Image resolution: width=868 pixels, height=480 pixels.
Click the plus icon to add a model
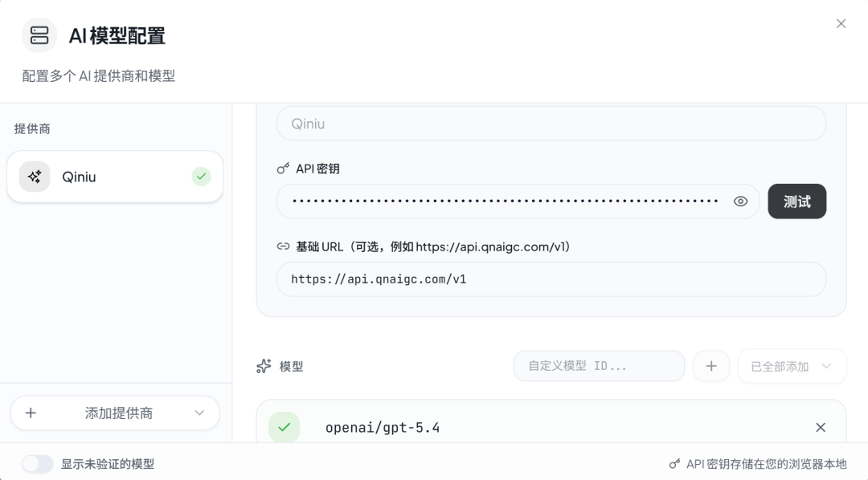coord(711,365)
